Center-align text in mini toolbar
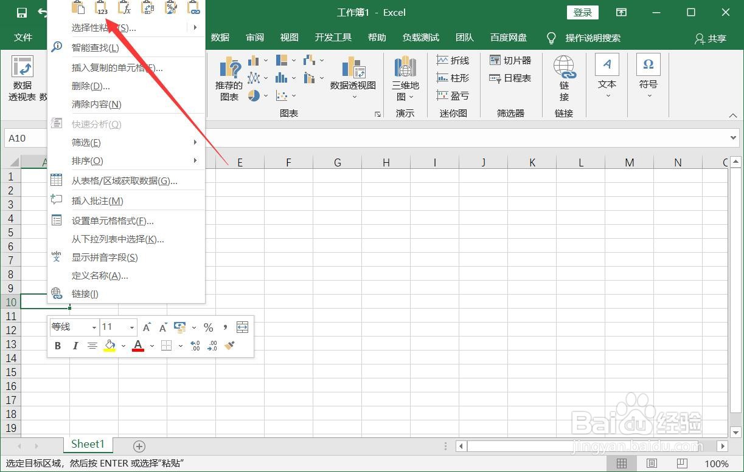The image size is (744, 472). pyautogui.click(x=92, y=346)
